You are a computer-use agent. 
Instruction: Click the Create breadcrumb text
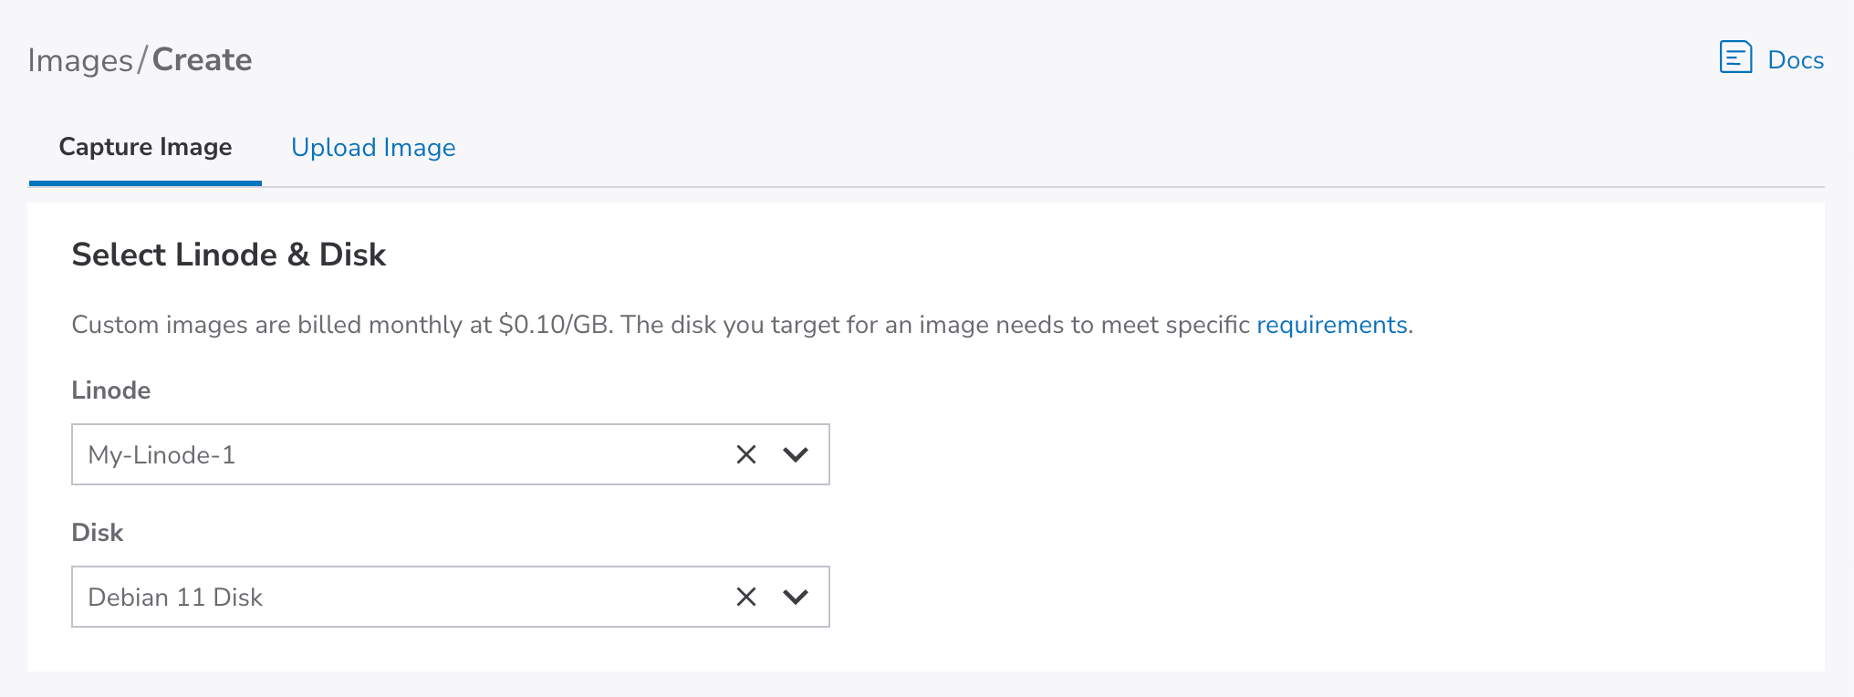pyautogui.click(x=202, y=60)
